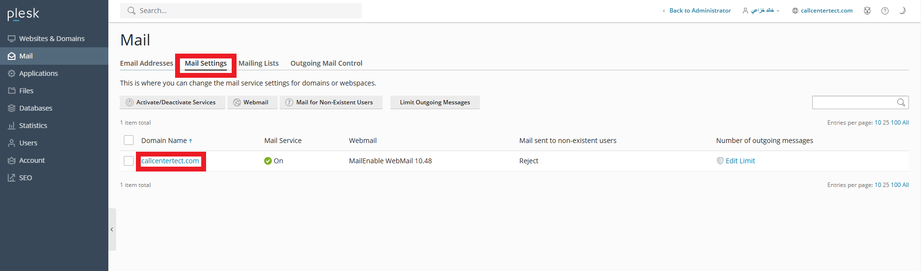Click the search magnifier in list filter
Image resolution: width=921 pixels, height=271 pixels.
coord(901,102)
